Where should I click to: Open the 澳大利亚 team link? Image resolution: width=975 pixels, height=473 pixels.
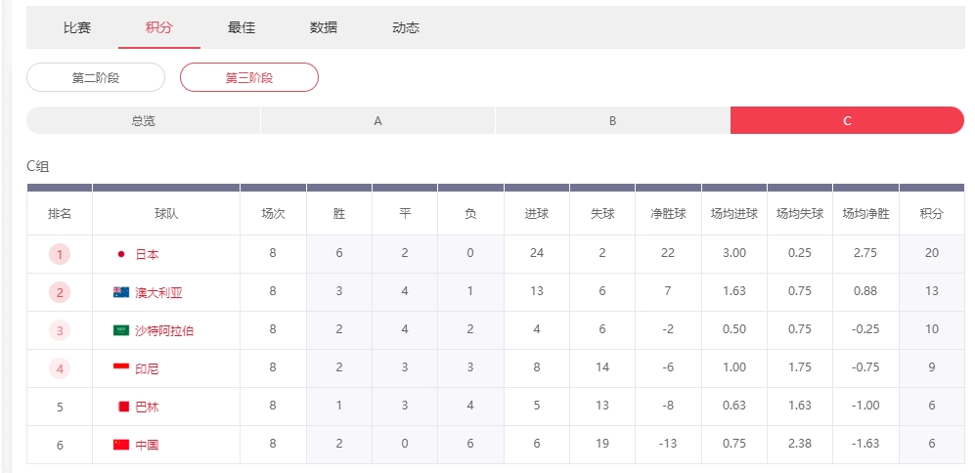coord(158,292)
